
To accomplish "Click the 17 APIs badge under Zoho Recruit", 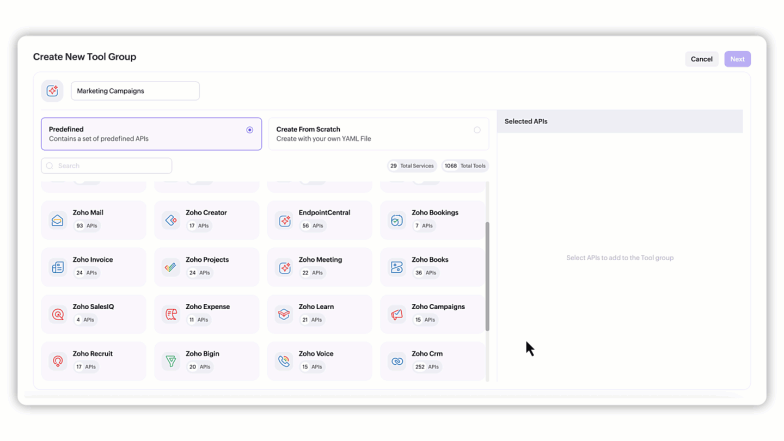I will [86, 366].
